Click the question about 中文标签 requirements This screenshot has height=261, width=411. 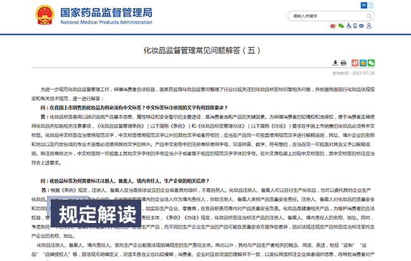134,108
